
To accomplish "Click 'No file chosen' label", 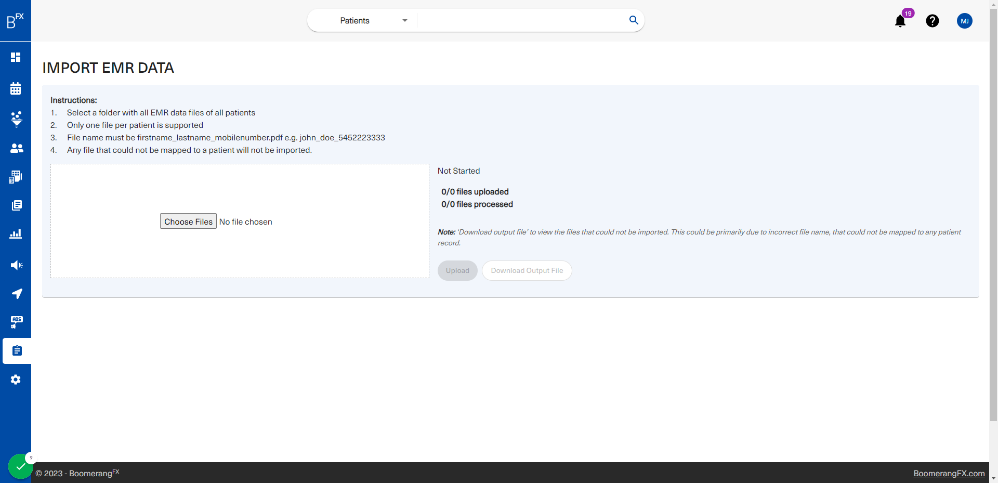I will coord(246,222).
